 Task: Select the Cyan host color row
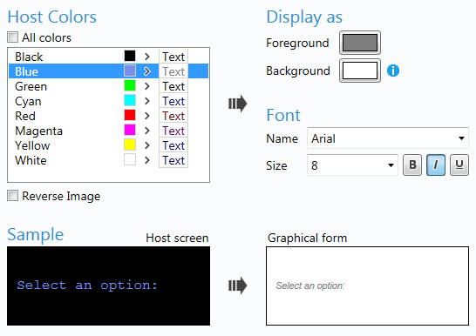click(x=108, y=101)
